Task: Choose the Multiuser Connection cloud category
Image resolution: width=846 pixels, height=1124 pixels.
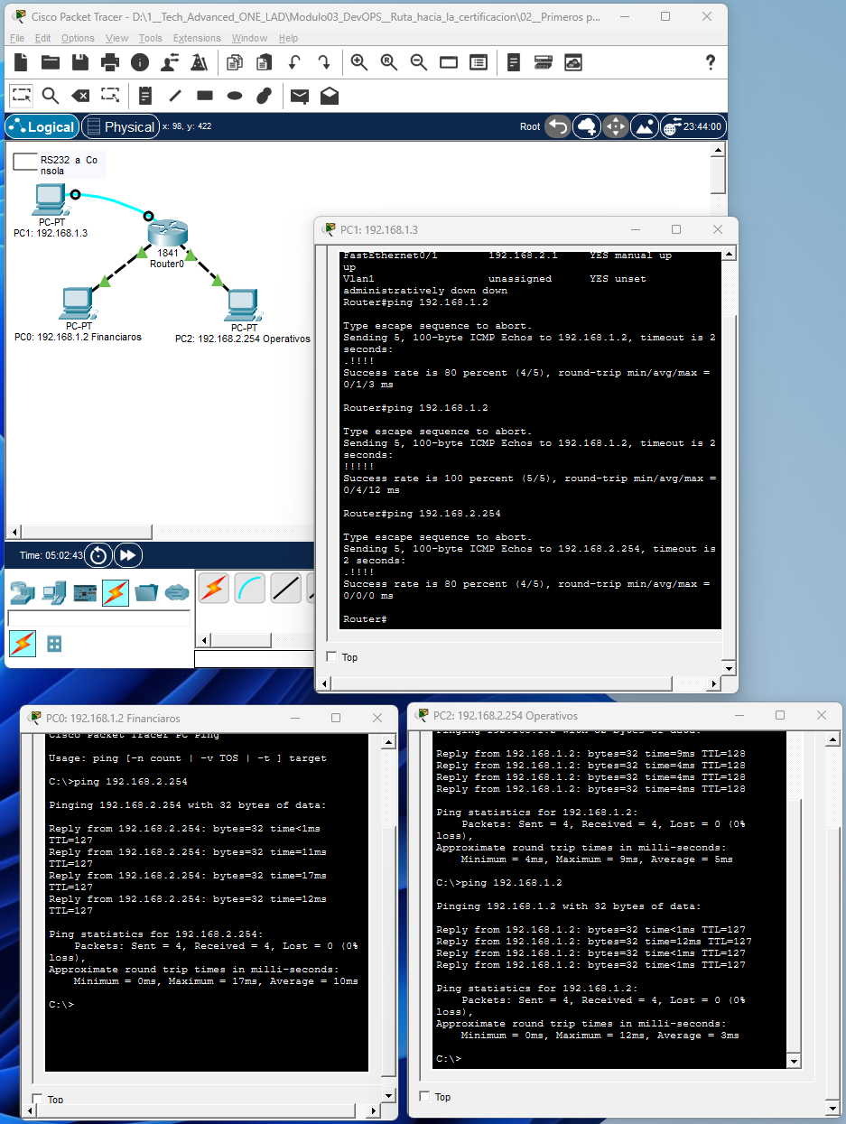Action: [x=176, y=592]
